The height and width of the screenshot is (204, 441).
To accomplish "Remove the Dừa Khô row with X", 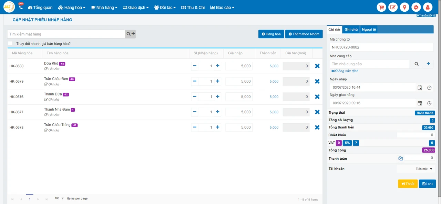I will pos(317,66).
